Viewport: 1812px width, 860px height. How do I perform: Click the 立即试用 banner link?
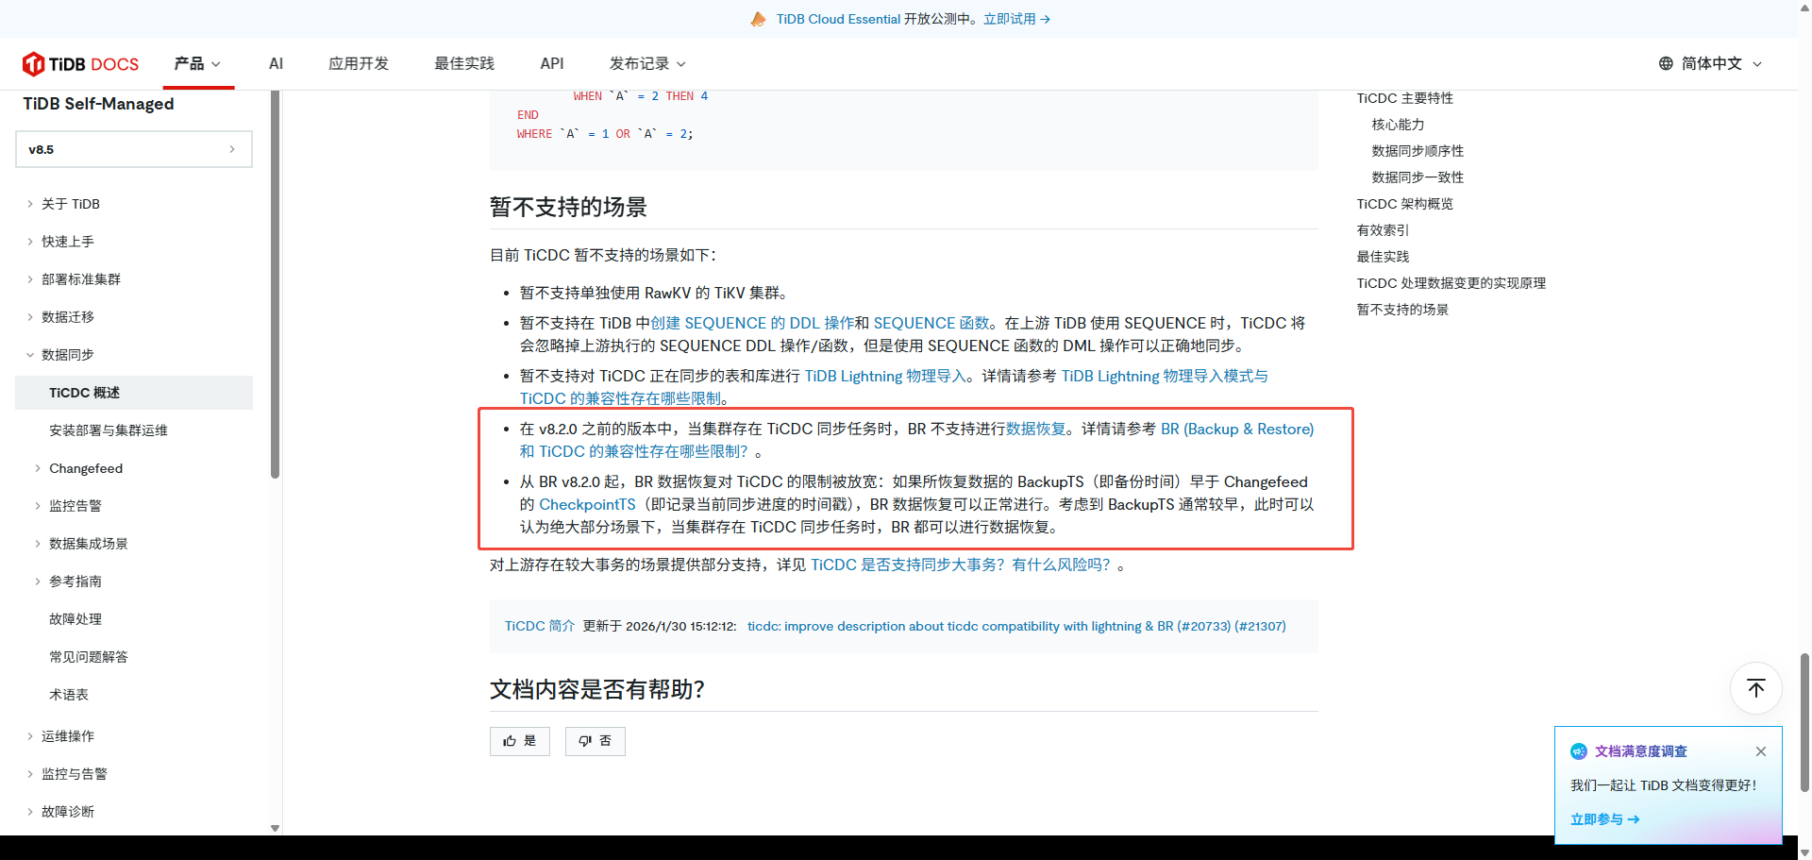tap(1017, 19)
